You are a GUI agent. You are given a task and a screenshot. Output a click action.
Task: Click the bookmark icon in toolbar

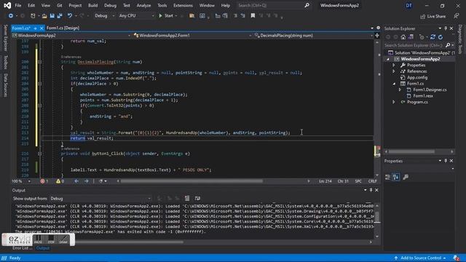click(253, 16)
